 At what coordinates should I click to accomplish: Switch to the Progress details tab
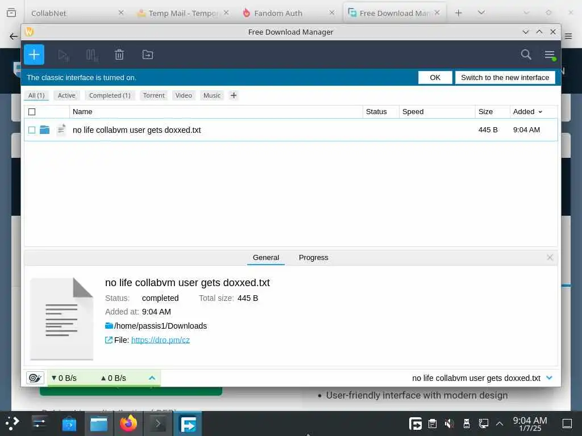[x=314, y=257]
